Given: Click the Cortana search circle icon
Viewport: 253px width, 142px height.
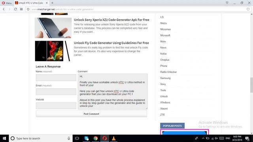Looking at the screenshot, I should tap(13, 138).
